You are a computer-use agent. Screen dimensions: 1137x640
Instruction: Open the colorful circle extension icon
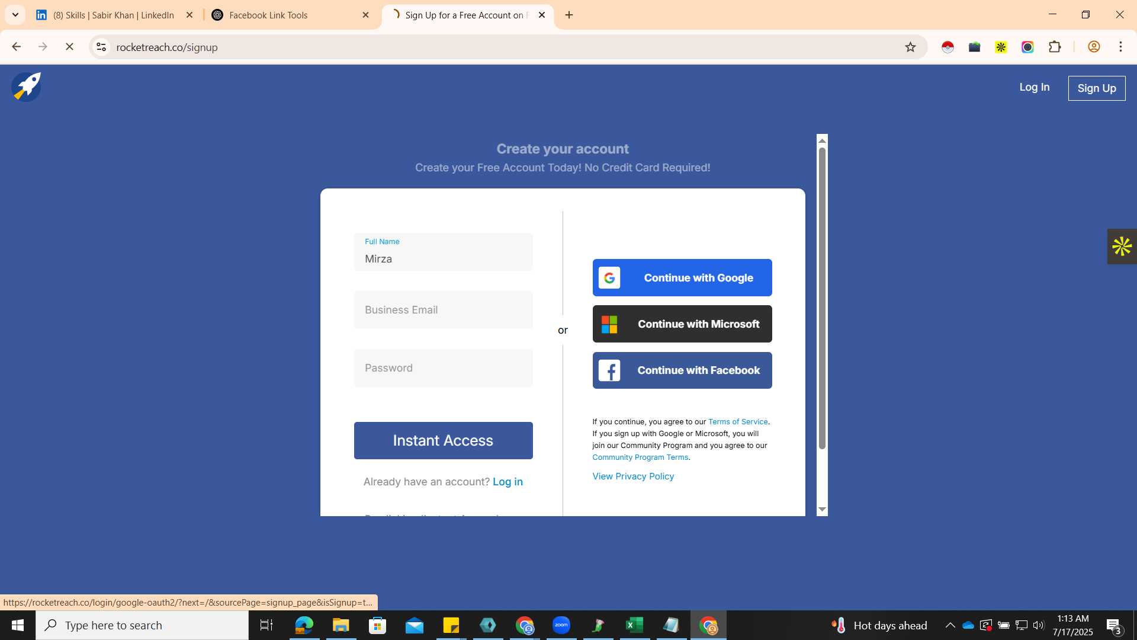point(1027,47)
